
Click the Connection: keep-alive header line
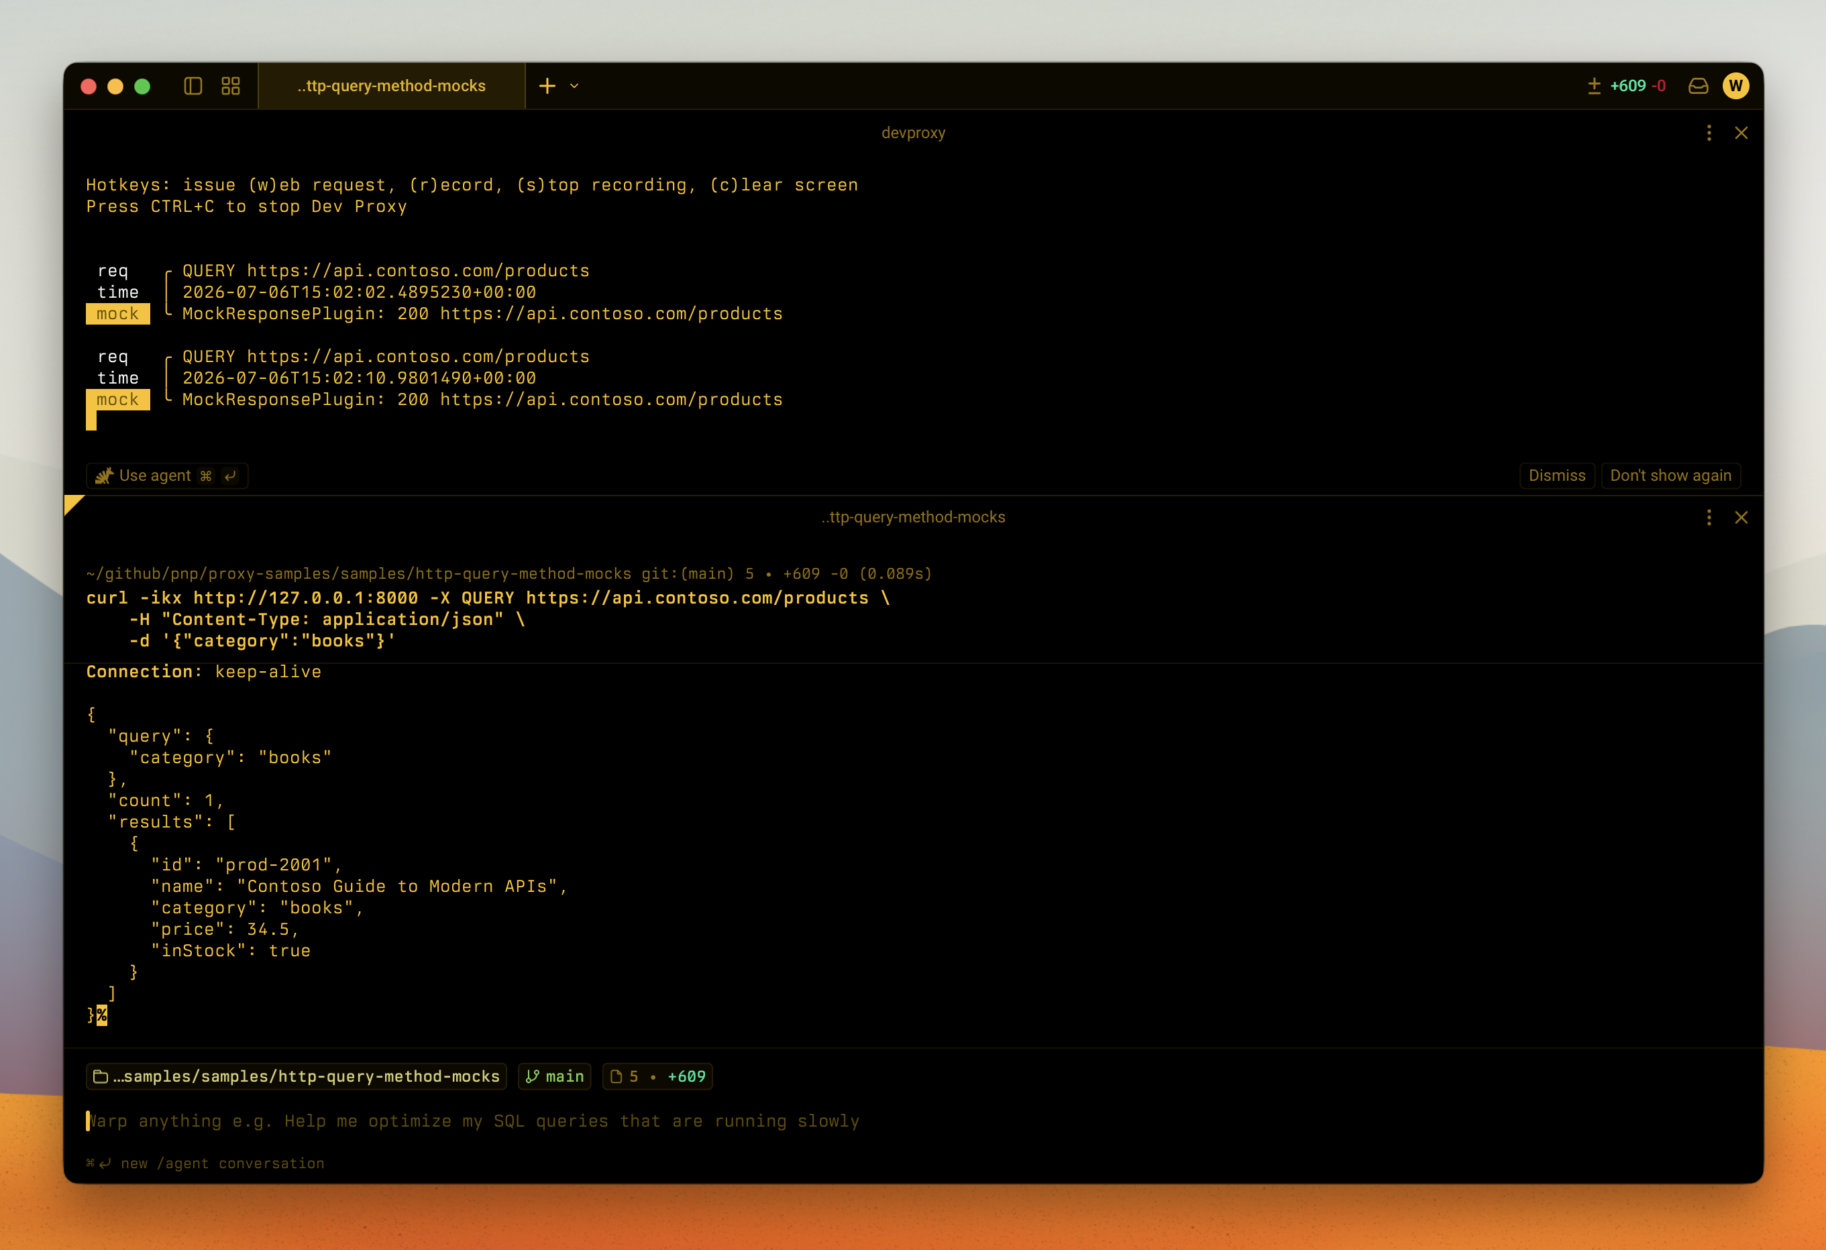203,672
